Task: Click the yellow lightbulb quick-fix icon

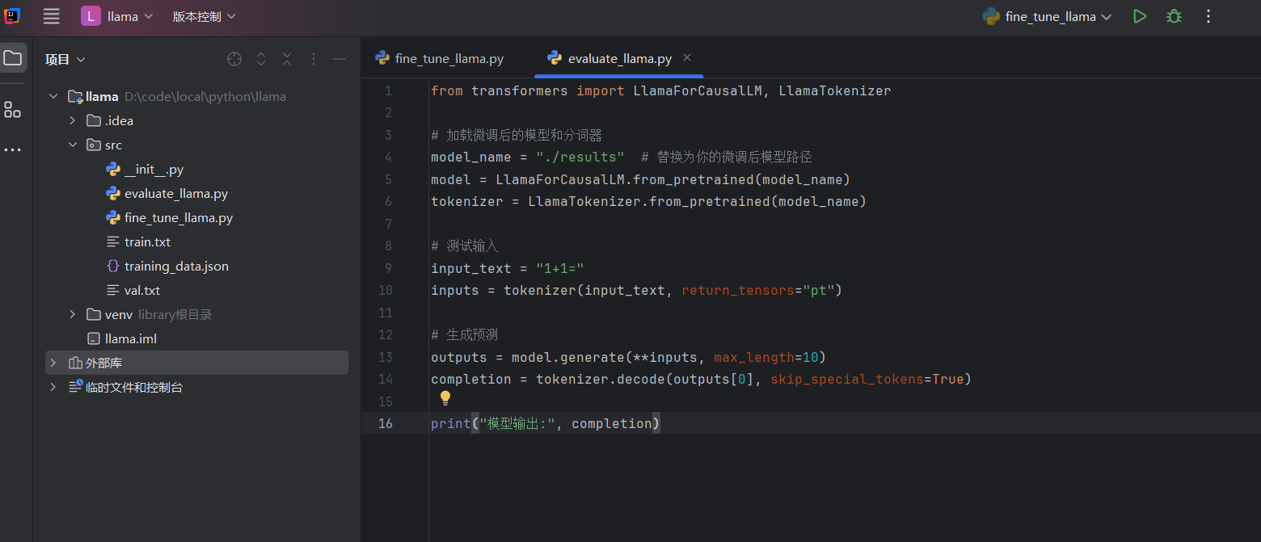Action: 445,397
